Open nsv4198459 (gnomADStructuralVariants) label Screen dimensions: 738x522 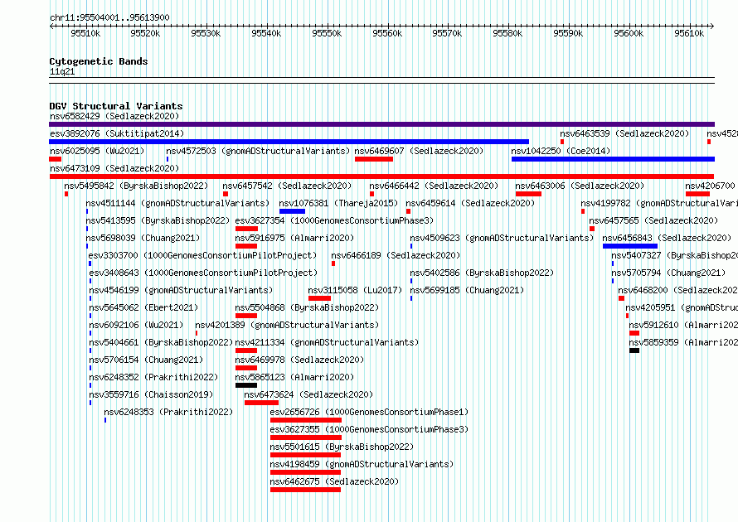click(x=362, y=464)
